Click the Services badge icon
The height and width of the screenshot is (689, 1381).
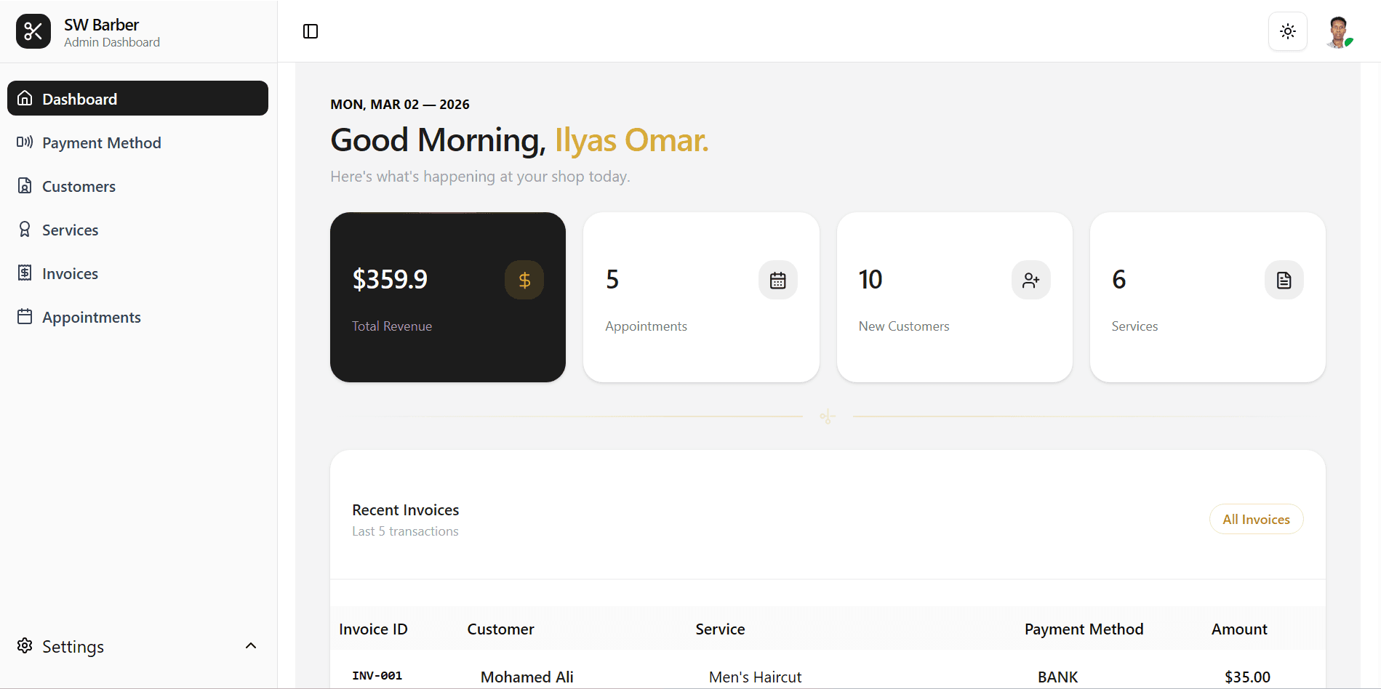point(25,229)
